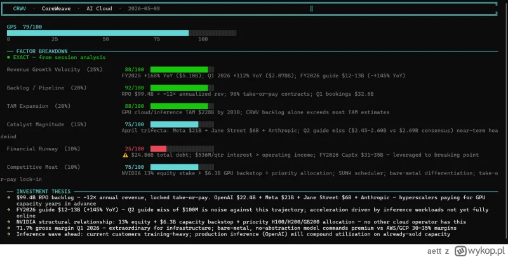
Task: Click the 88/100 score next to Revenue Growth Velocity
Action: pyautogui.click(x=134, y=69)
